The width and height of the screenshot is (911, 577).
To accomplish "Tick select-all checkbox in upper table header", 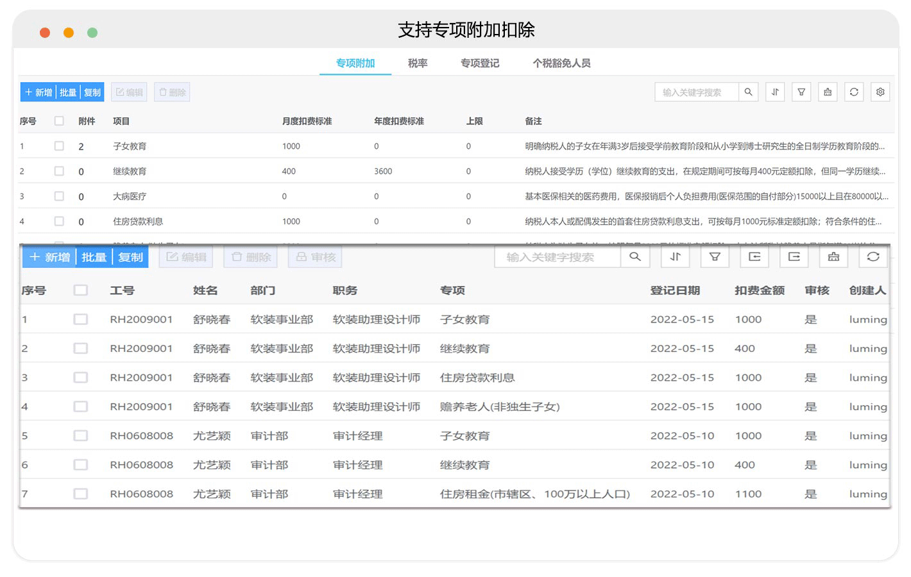I will coord(59,121).
